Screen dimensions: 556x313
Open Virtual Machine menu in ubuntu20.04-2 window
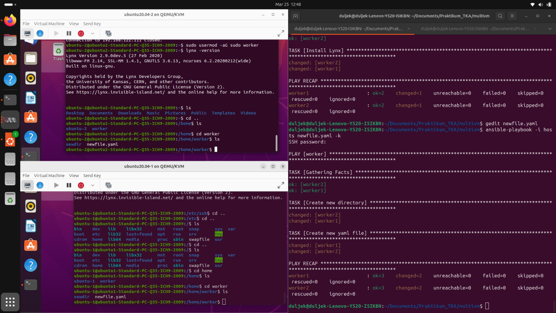pos(49,24)
